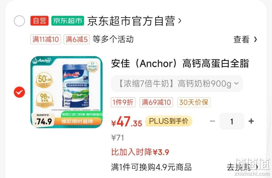Tap the 30天价保 price protection tag
Image resolution: width=272 pixels, height=178 pixels.
[194, 102]
